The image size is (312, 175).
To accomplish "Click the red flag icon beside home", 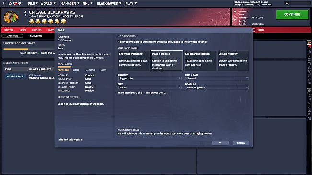I will (x=15, y=3).
